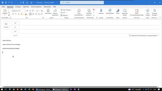Click the Cc button

click(15, 27)
